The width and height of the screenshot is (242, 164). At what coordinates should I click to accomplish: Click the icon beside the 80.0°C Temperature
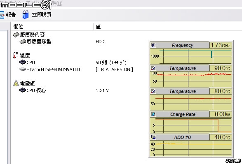pyautogui.click(x=153, y=91)
